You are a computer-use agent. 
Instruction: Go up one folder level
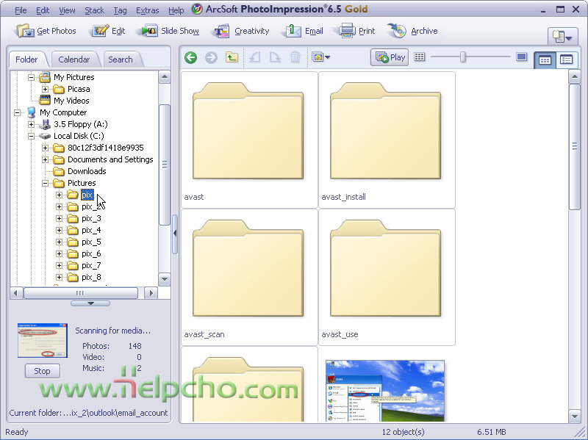232,57
